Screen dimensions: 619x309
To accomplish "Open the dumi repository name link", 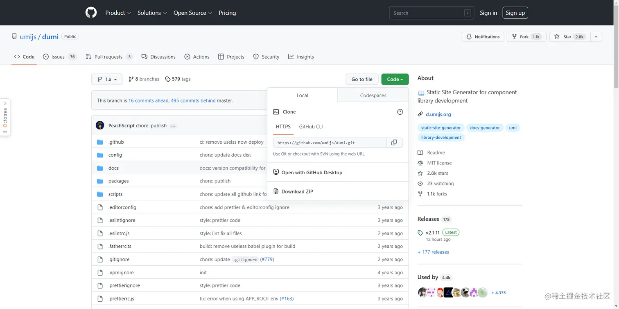I will pyautogui.click(x=50, y=37).
